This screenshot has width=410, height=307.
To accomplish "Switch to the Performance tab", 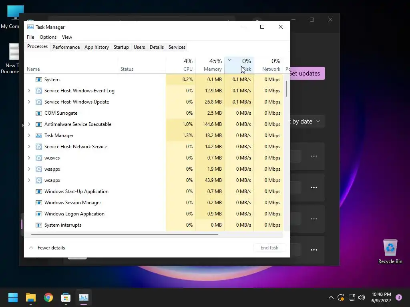I will [x=66, y=47].
